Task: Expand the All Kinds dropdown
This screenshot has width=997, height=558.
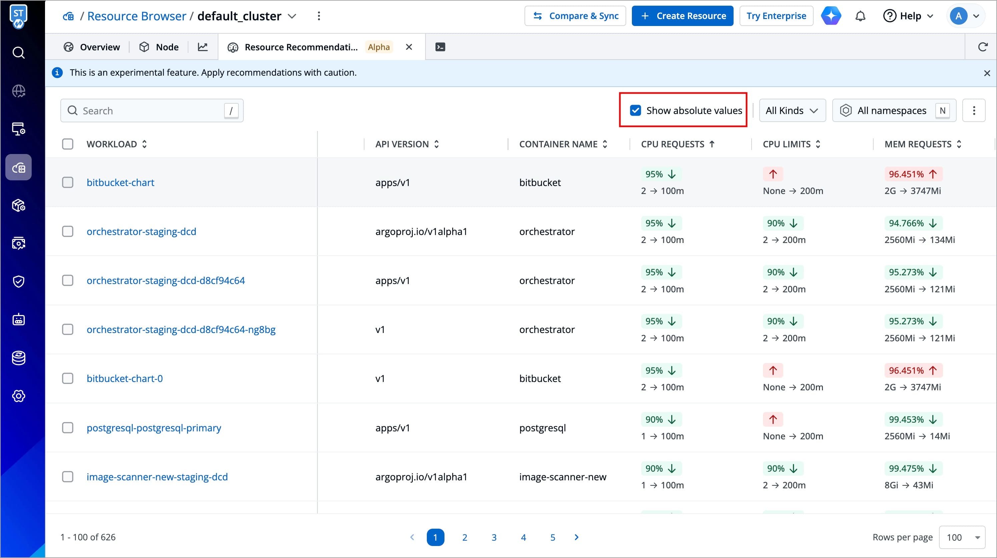Action: [x=792, y=111]
